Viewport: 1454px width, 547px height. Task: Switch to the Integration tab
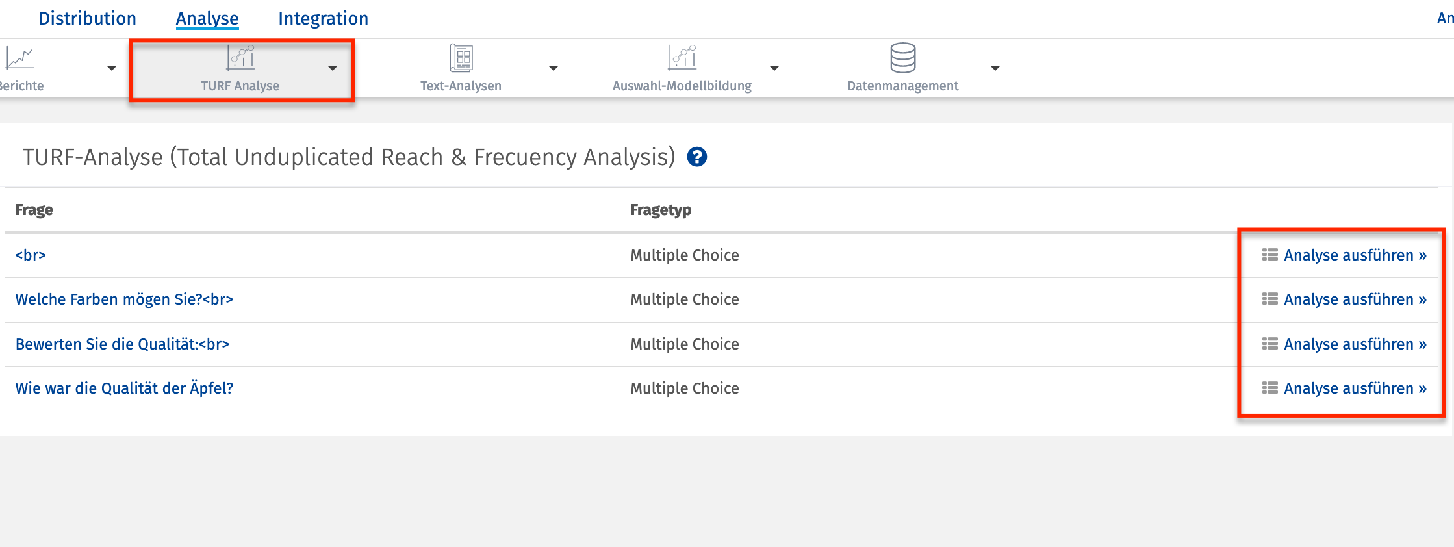coord(323,18)
